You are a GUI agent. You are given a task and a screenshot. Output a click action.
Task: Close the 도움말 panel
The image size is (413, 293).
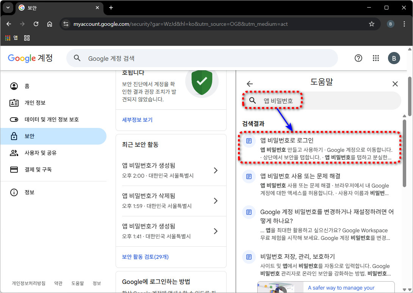click(x=395, y=84)
